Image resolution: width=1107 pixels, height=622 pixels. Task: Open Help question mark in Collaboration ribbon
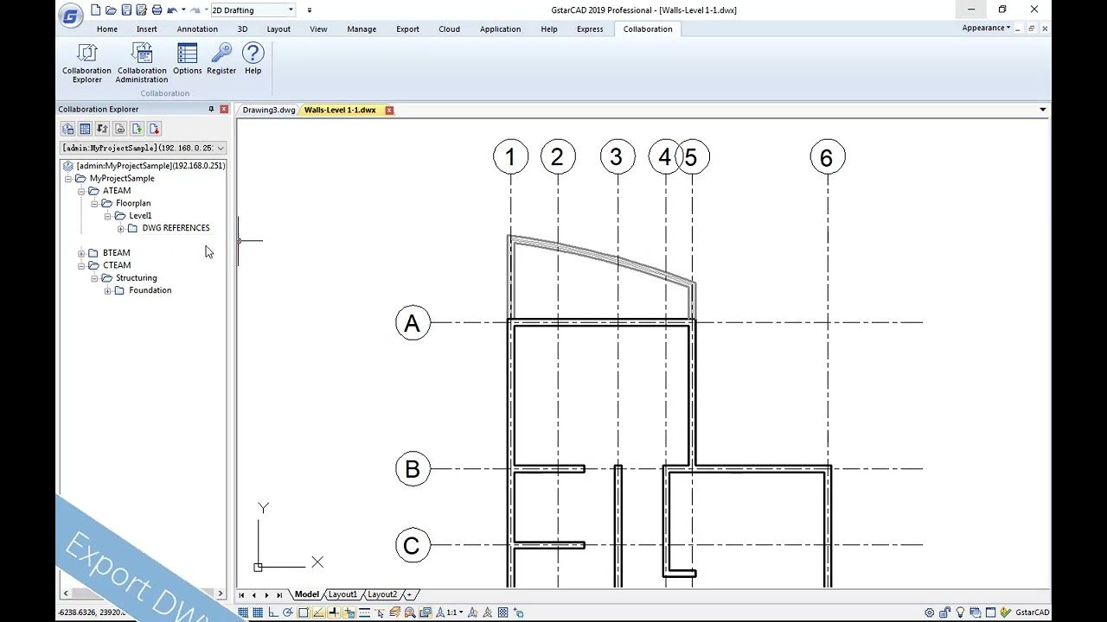[x=253, y=60]
